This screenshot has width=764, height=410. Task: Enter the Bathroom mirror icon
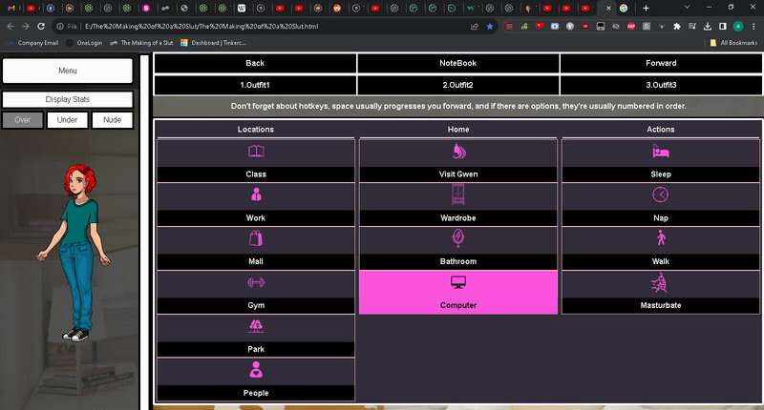pos(458,237)
